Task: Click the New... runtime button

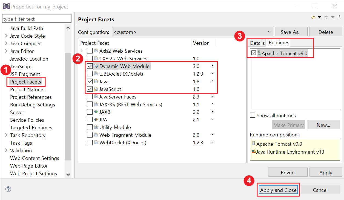Action: pyautogui.click(x=323, y=124)
